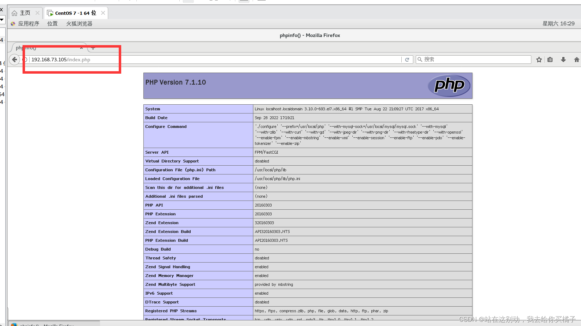Reload the page with the refresh icon
Image resolution: width=581 pixels, height=326 pixels.
[x=407, y=59]
